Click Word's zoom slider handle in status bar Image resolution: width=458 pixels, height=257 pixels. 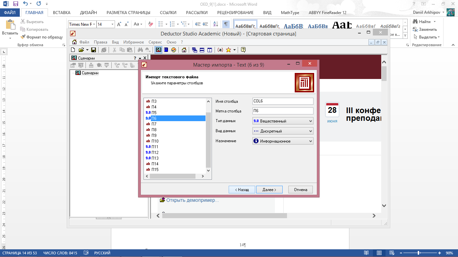[x=419, y=253]
